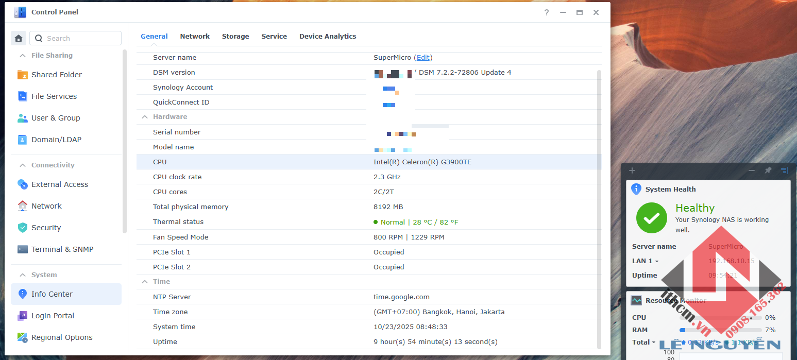Open Terminal & SNMP settings
The image size is (797, 360).
coord(62,249)
